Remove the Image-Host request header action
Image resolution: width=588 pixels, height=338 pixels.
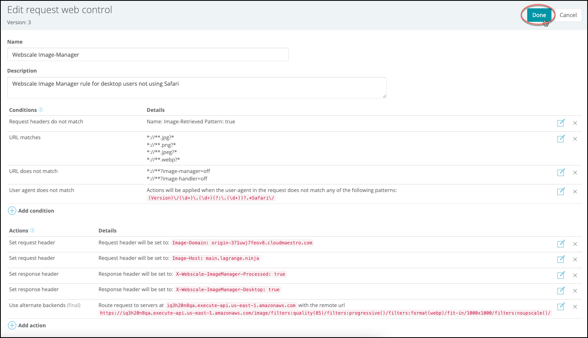click(575, 259)
